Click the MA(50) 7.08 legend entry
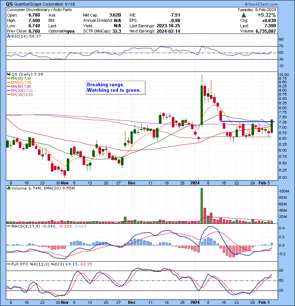 [21, 86]
